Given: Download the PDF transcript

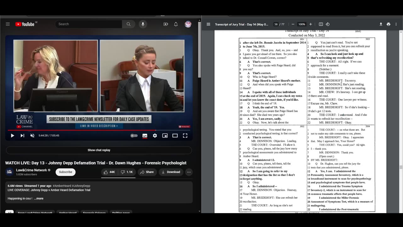Looking at the screenshot, I should 381,24.
